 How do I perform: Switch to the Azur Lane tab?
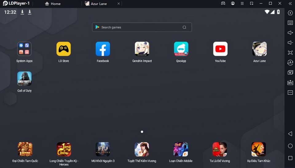96,4
